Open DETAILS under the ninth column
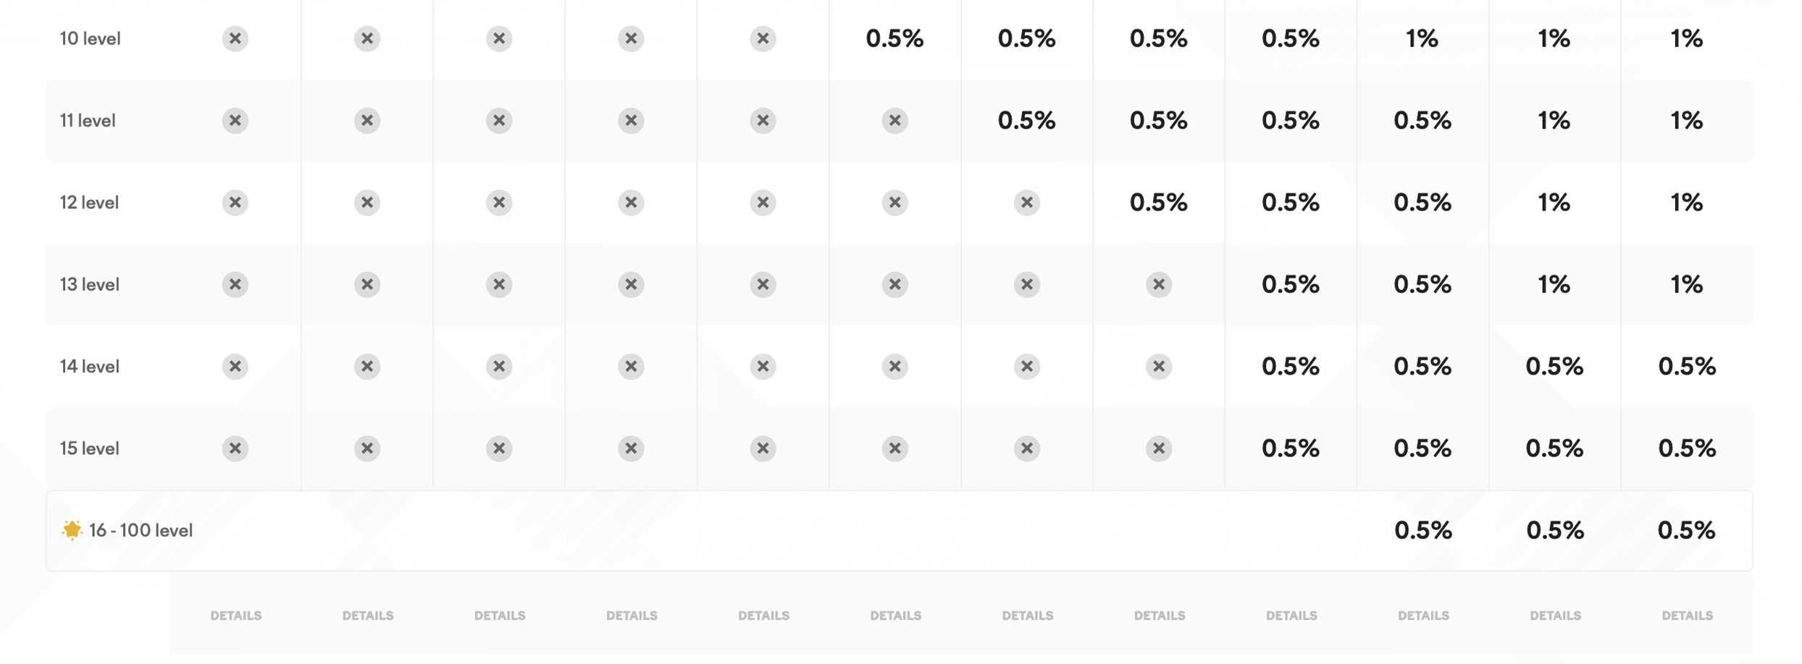This screenshot has height=664, width=1802. (1291, 616)
